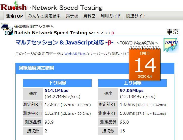Click the 514.1Mbps download speed value
Screen dimensions: 183x140
tap(57, 90)
